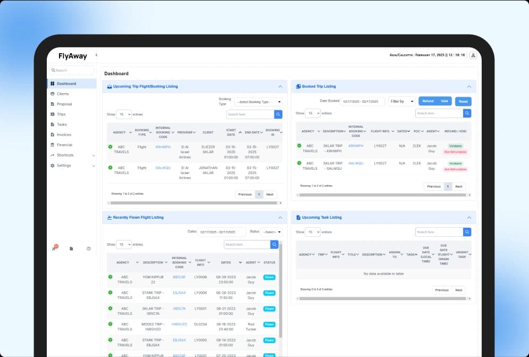Sort Upcoming Trip table by Provider arrow
This screenshot has height=357, width=529.
click(195, 132)
